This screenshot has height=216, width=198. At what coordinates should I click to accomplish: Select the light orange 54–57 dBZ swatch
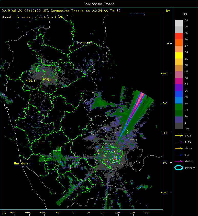pos(179,49)
